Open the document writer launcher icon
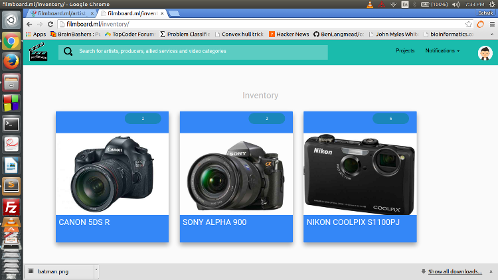 click(x=11, y=166)
